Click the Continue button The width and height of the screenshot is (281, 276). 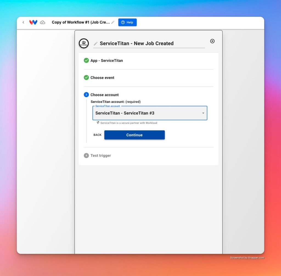[134, 135]
